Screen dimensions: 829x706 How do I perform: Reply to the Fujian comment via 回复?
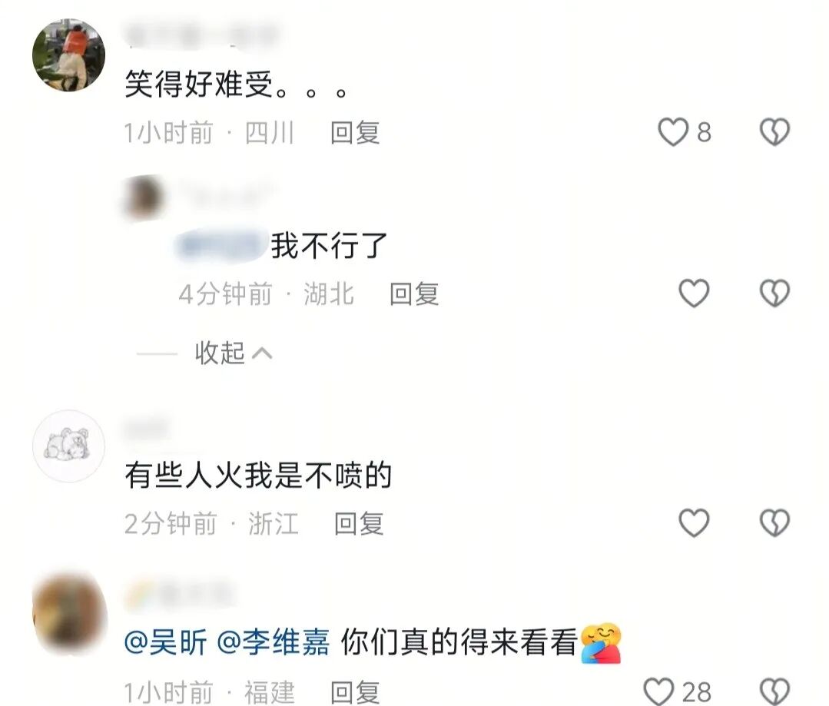point(355,692)
